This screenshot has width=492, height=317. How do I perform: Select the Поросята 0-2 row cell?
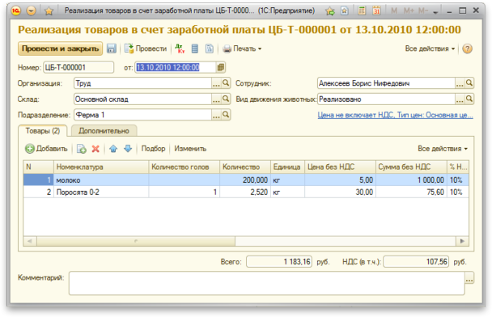click(x=101, y=192)
